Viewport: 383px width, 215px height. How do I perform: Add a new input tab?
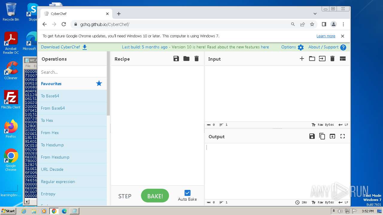[x=302, y=59]
